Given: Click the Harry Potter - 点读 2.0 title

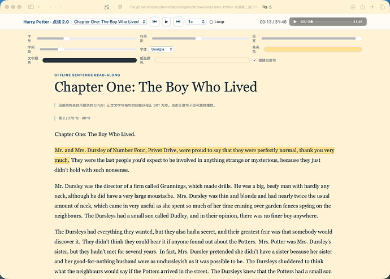Looking at the screenshot, I should point(46,22).
